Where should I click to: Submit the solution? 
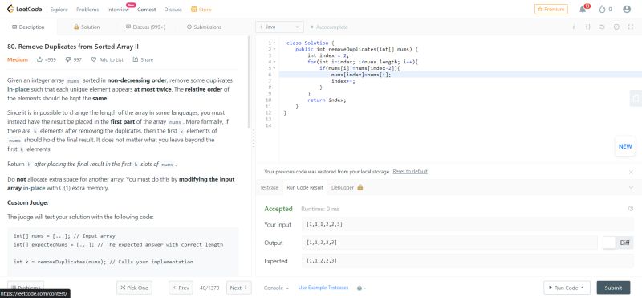click(613, 288)
